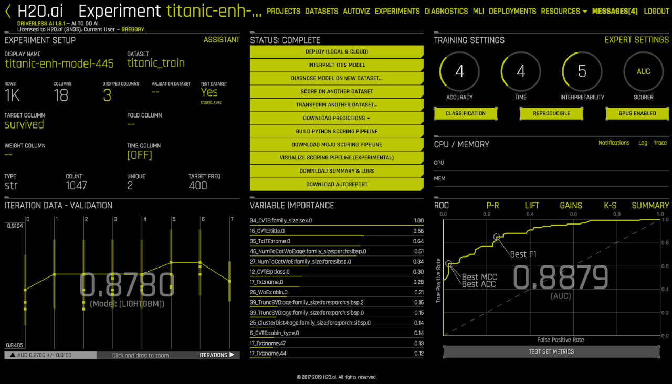Toggle the Classification setting button
Viewport: 672px width, 384px height.
click(x=465, y=113)
